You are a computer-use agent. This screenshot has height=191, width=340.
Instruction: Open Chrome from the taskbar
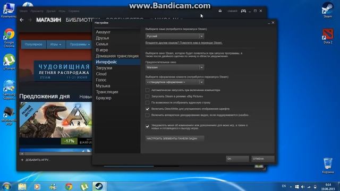click(69, 186)
